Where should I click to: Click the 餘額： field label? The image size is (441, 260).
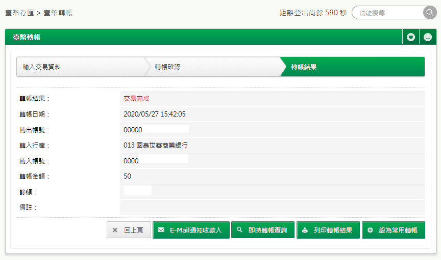point(28,192)
